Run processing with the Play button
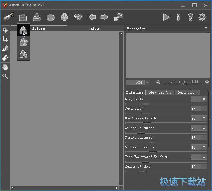 166,17
